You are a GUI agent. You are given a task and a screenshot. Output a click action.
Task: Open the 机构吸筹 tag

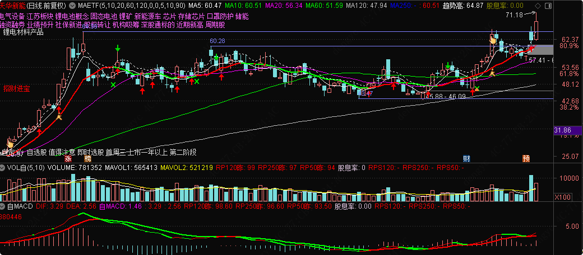tap(126, 25)
